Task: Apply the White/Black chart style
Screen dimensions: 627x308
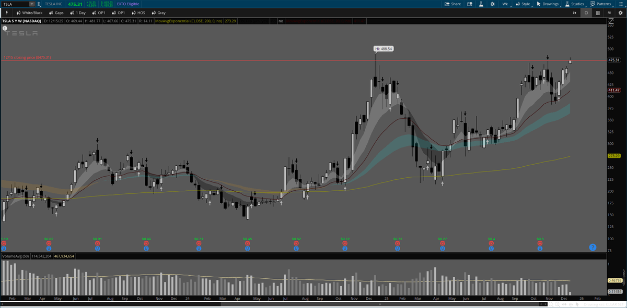Action: click(x=29, y=13)
